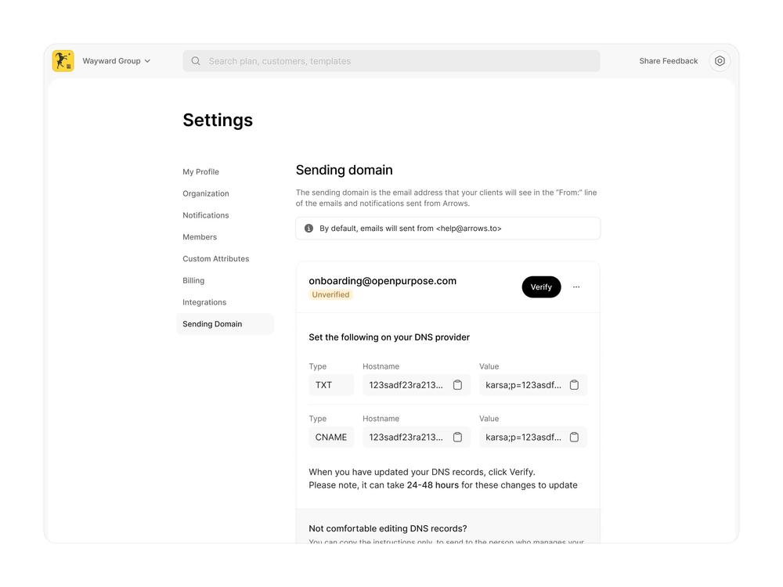Copy the CNAME record value
The image size is (783, 587).
point(574,438)
